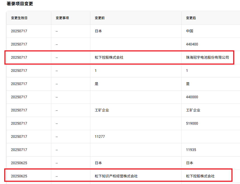Viewport: 240px width, 184px height.
Task: Click the 松下控股株式会社 cell in the 珠海冠宇 row
Action: point(109,57)
